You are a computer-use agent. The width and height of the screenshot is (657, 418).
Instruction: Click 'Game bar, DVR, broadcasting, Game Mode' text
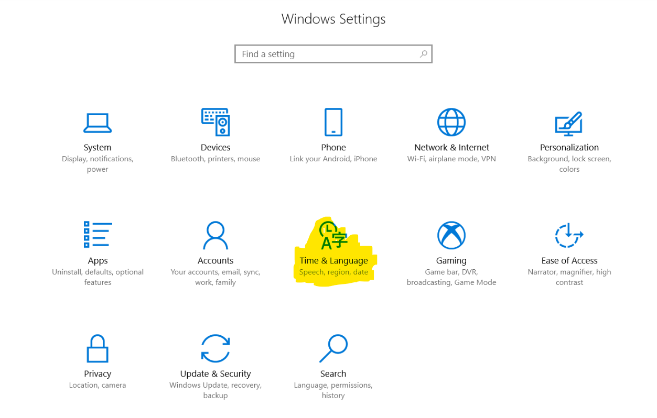451,277
